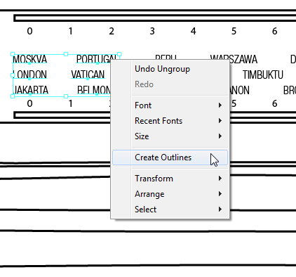Click the JAKARTA text object

click(x=31, y=90)
